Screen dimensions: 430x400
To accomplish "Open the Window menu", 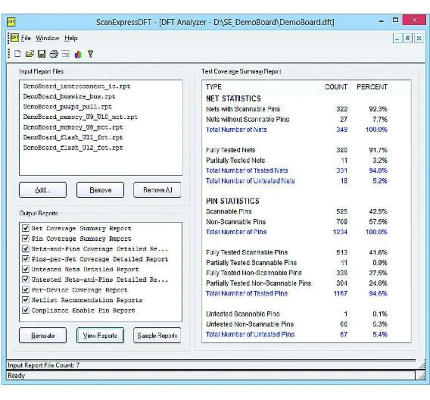I will (x=47, y=38).
